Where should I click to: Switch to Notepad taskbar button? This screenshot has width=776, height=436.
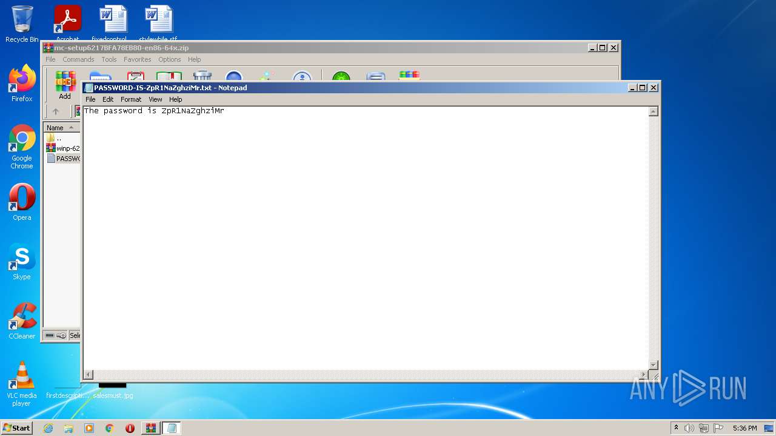pos(172,428)
